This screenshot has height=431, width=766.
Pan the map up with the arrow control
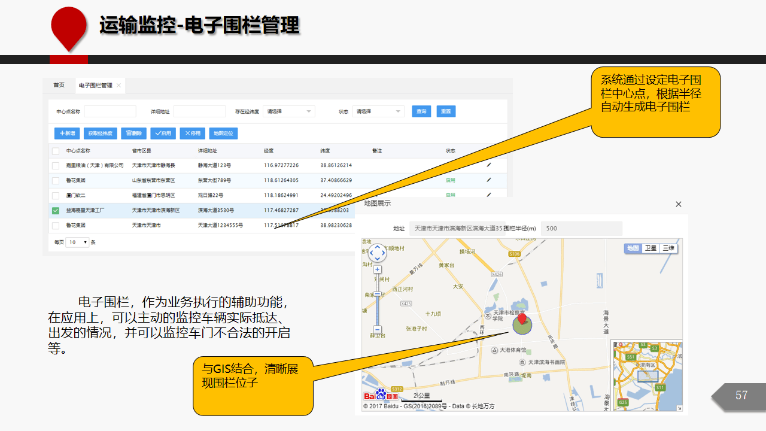[377, 247]
